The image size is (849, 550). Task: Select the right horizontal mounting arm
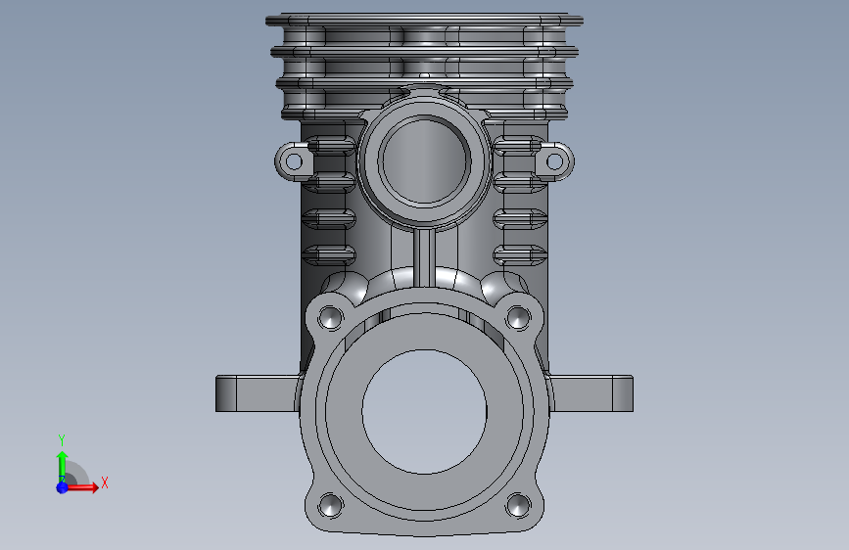point(591,393)
